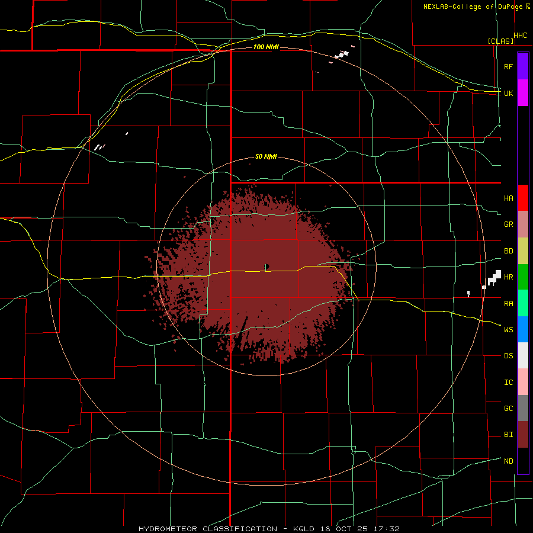Click the IC legend label

508,383
